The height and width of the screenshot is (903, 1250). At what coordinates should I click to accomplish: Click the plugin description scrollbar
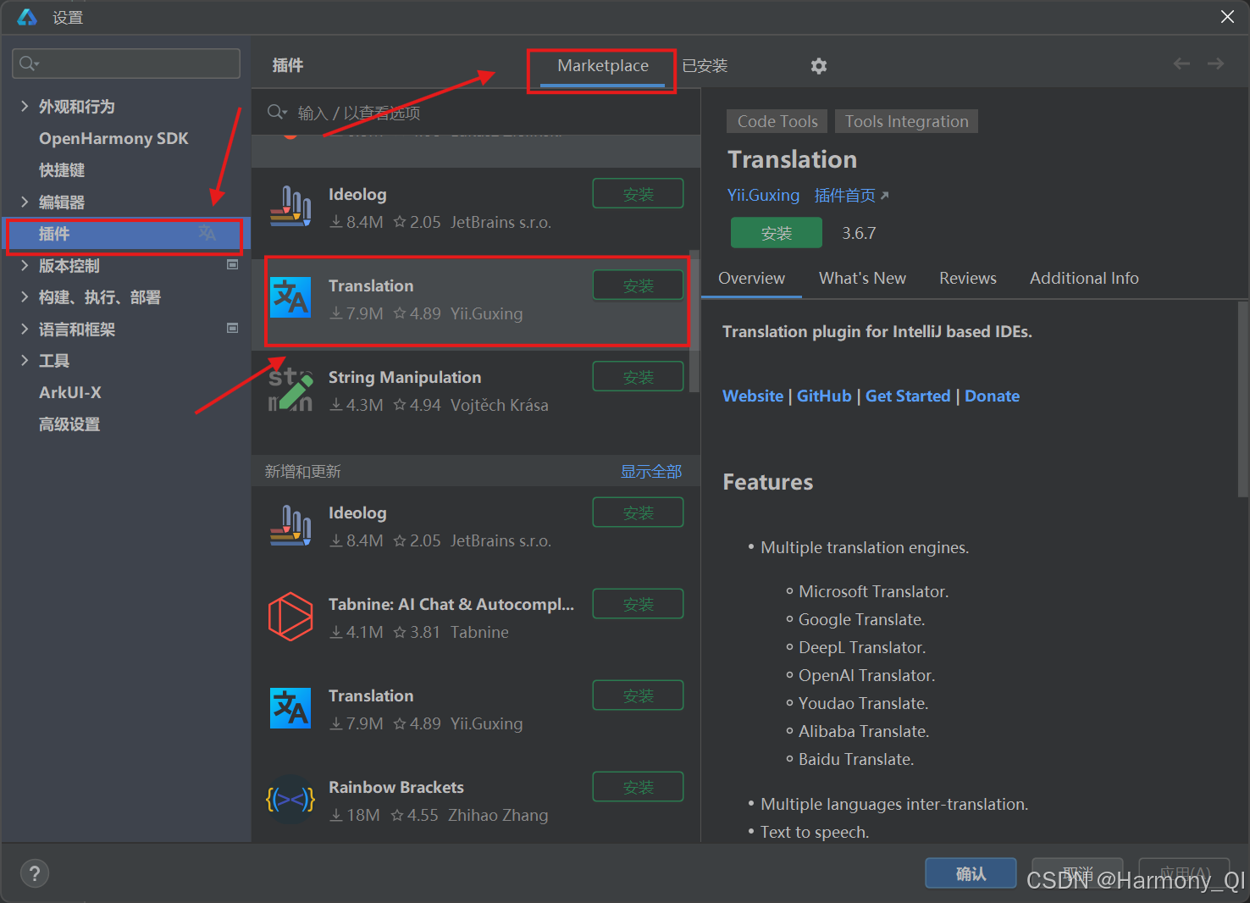click(x=1242, y=398)
